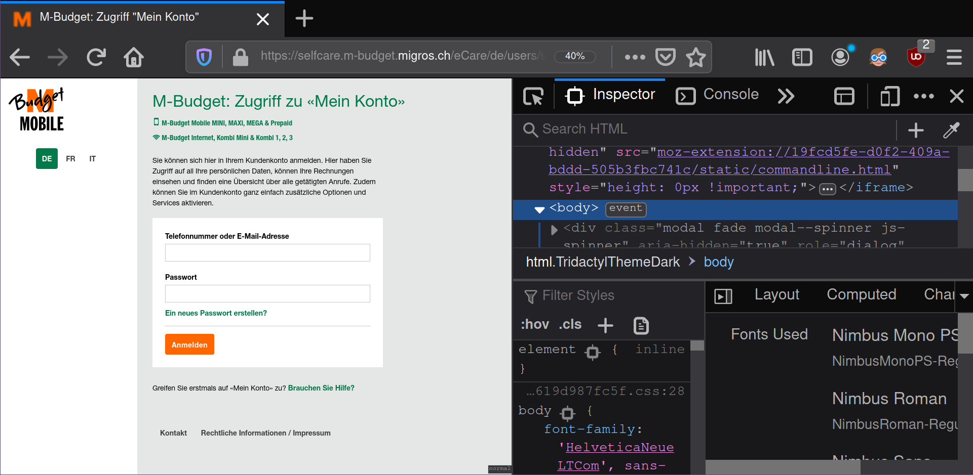Click the forward navigation arrow

click(x=58, y=57)
